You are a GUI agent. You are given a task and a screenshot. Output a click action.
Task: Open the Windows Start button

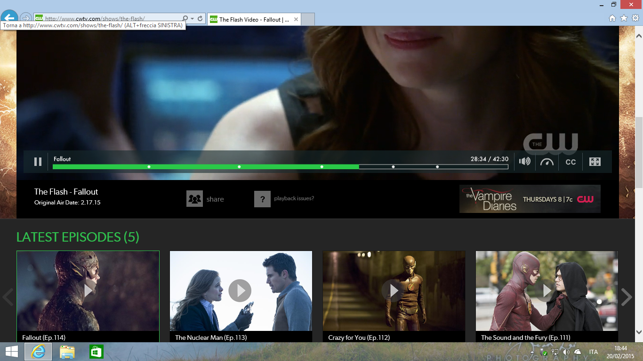point(11,352)
